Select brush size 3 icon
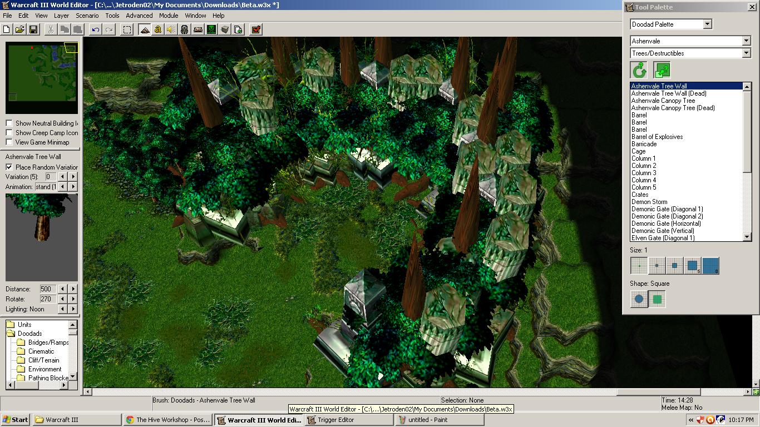The image size is (760, 427). 675,266
